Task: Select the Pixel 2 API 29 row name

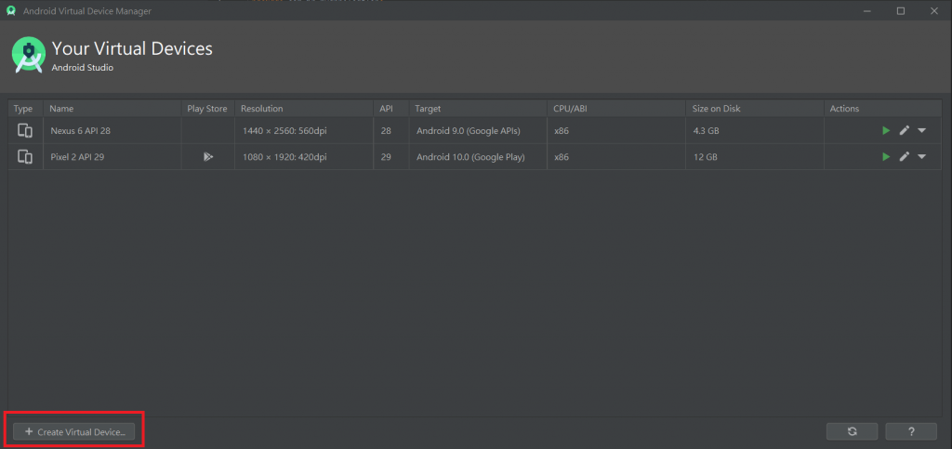Action: (x=77, y=156)
